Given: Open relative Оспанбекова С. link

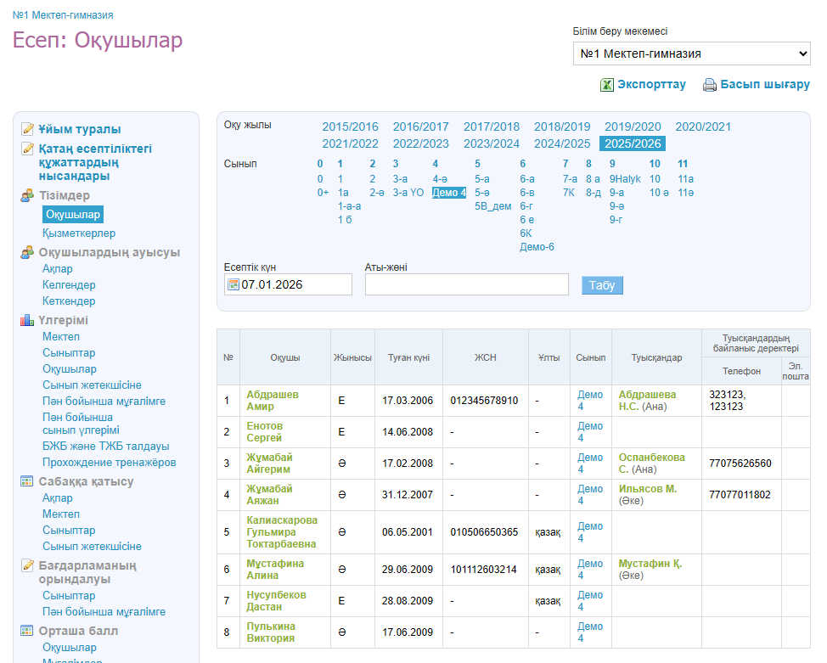Looking at the screenshot, I should pyautogui.click(x=651, y=463).
